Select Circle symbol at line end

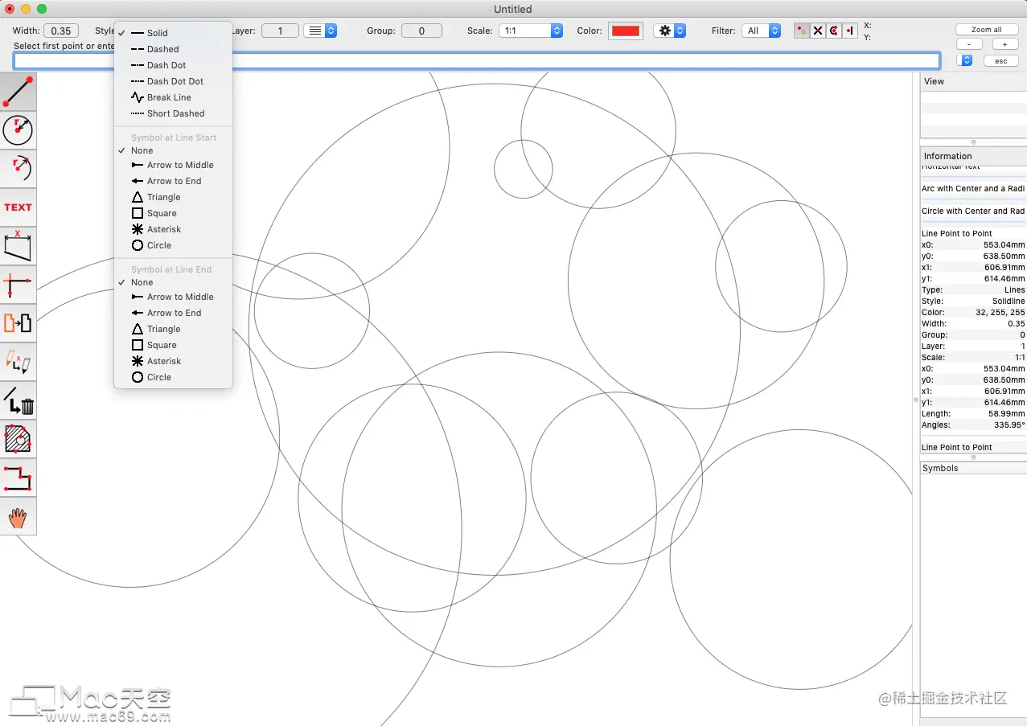point(173,377)
